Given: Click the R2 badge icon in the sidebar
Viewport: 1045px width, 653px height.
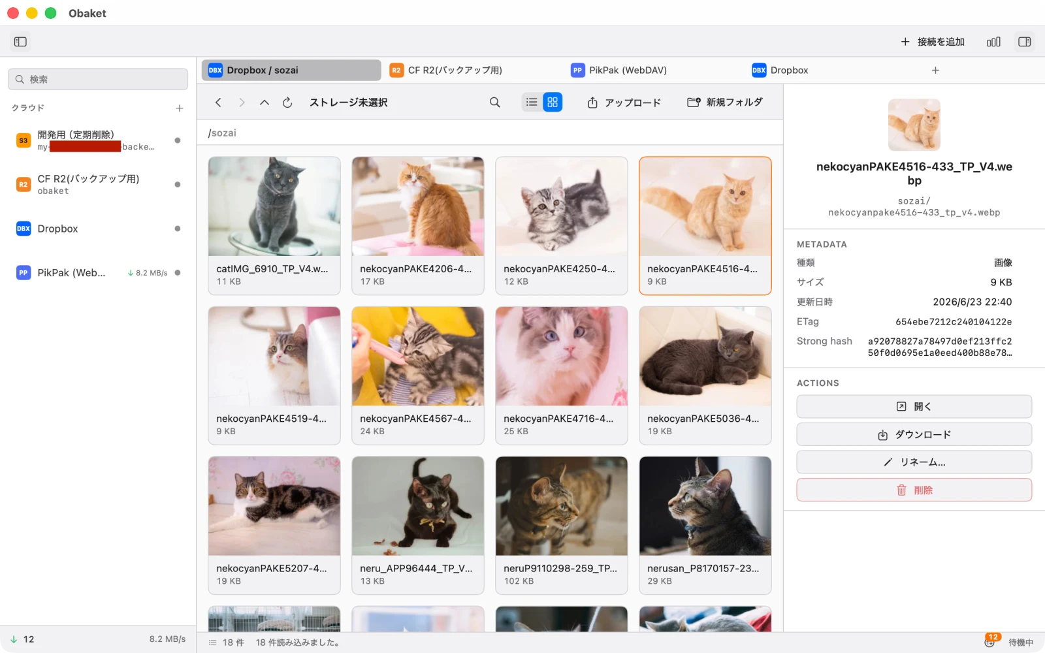Looking at the screenshot, I should (24, 185).
